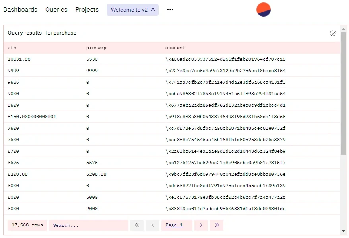349x238 pixels.
Task: Open the Dashboards menu
Action: pyautogui.click(x=20, y=10)
